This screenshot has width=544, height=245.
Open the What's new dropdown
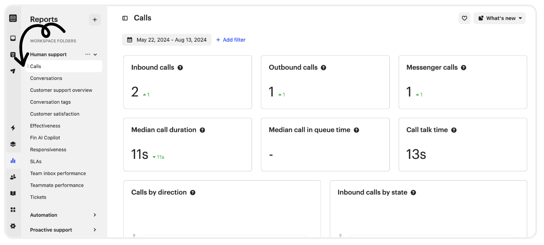500,18
